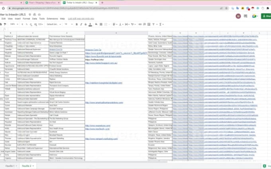The width and height of the screenshot is (271, 169).
Task: Open the comment history icon
Action: pyautogui.click(x=245, y=16)
